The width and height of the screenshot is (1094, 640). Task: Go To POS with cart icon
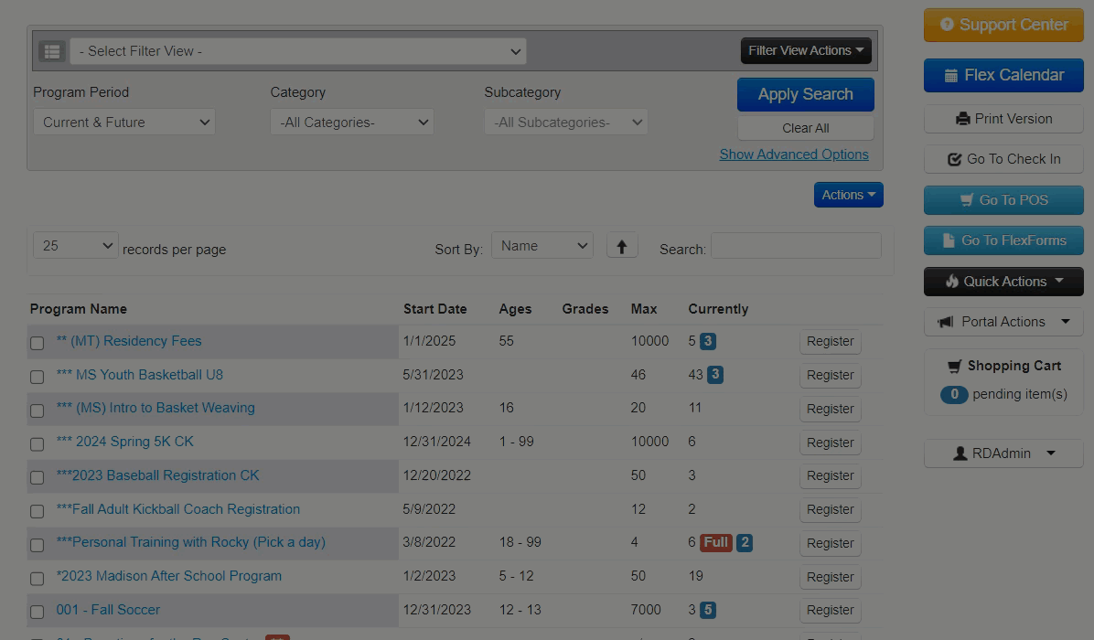pos(1003,200)
